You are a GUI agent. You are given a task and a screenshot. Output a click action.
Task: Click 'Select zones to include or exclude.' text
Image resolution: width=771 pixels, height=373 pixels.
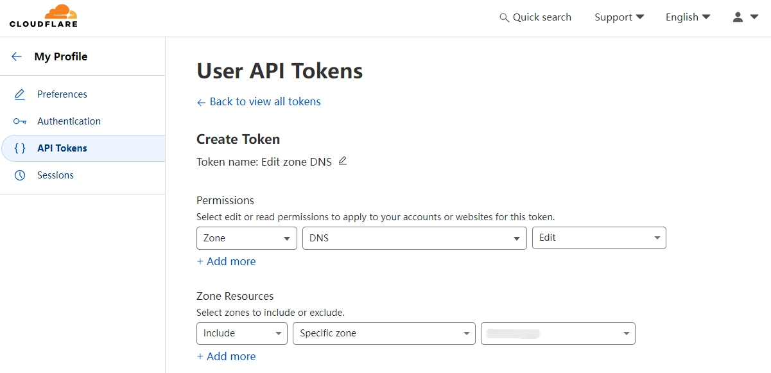tap(270, 313)
